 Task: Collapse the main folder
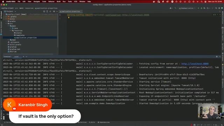coord(8,26)
